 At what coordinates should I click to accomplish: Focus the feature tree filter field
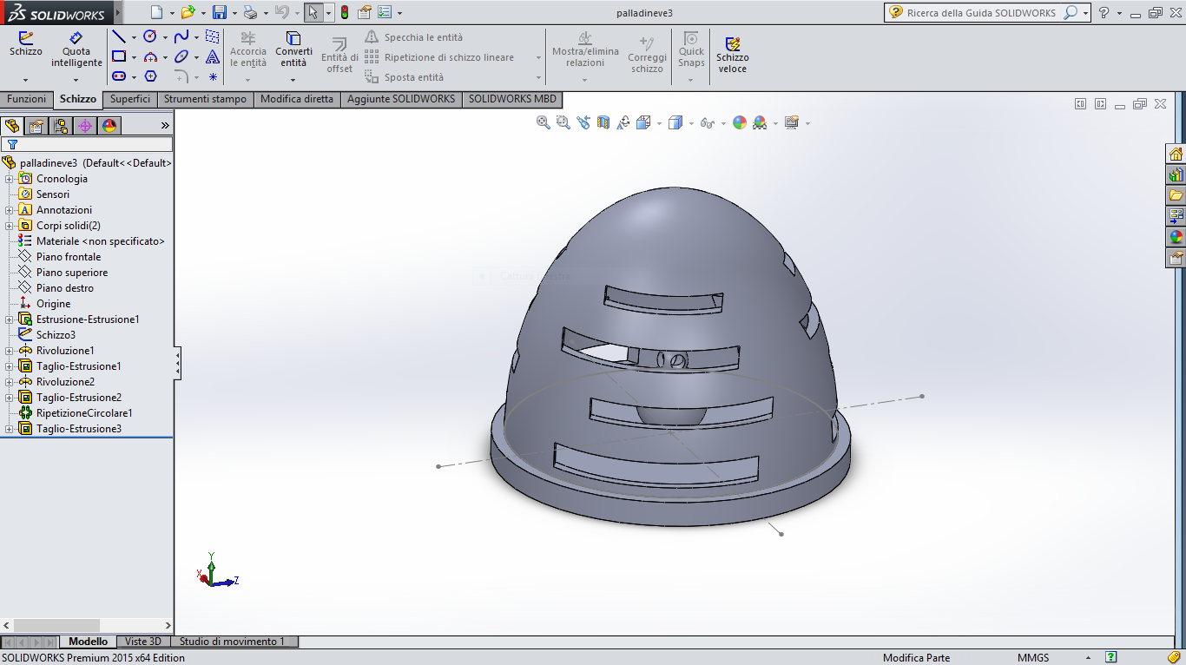coord(87,144)
